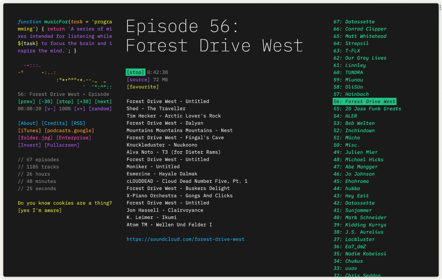Open the [source] file link
Viewport: 442px width, 280px height.
pyautogui.click(x=138, y=80)
